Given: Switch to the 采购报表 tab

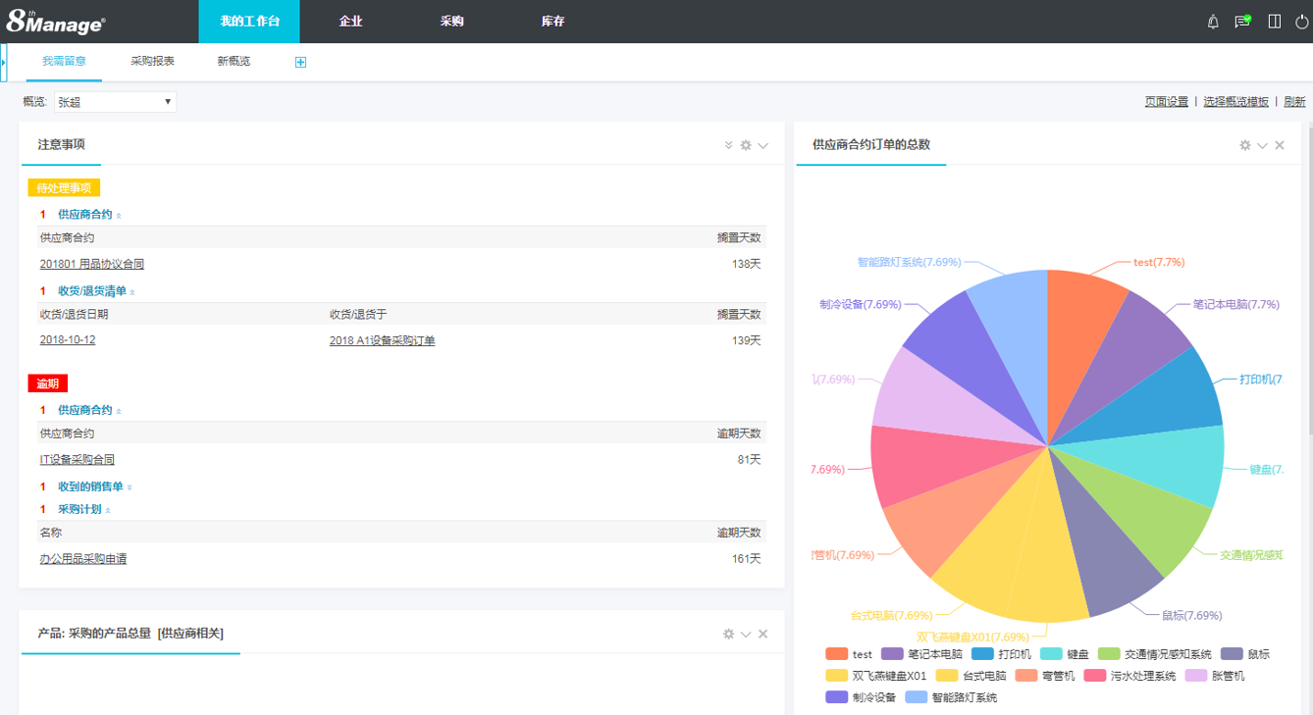Looking at the screenshot, I should tap(152, 61).
